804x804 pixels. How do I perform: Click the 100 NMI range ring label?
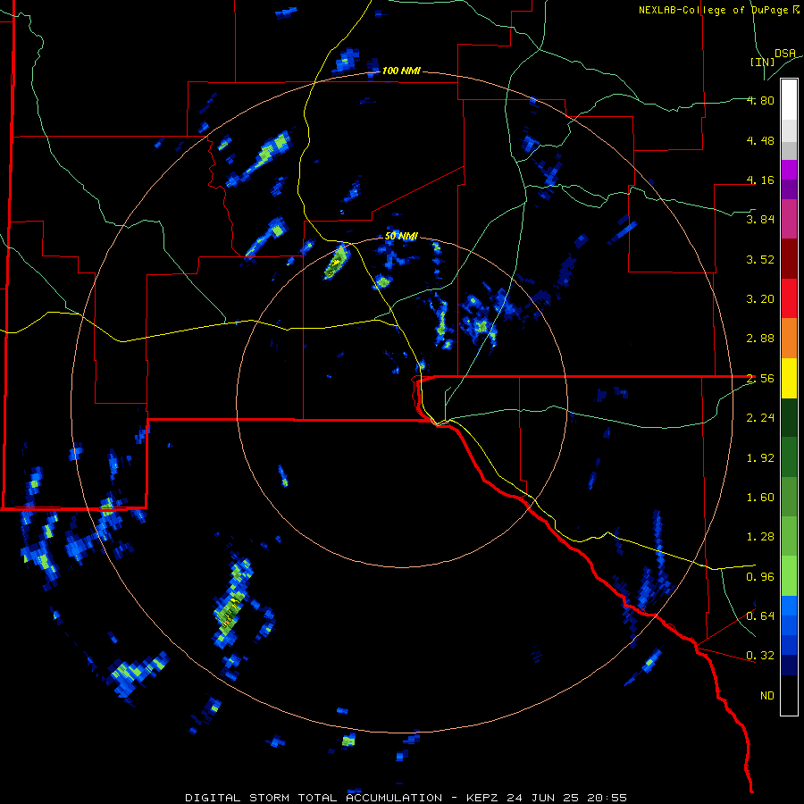pos(401,71)
